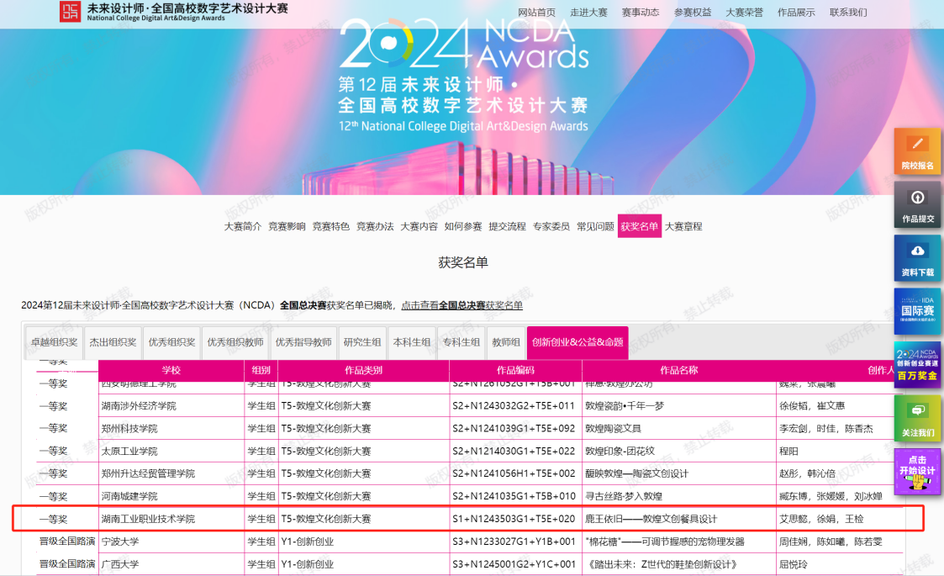Open 作品提交 upload icon in sidebar
944x576 pixels.
coord(917,205)
